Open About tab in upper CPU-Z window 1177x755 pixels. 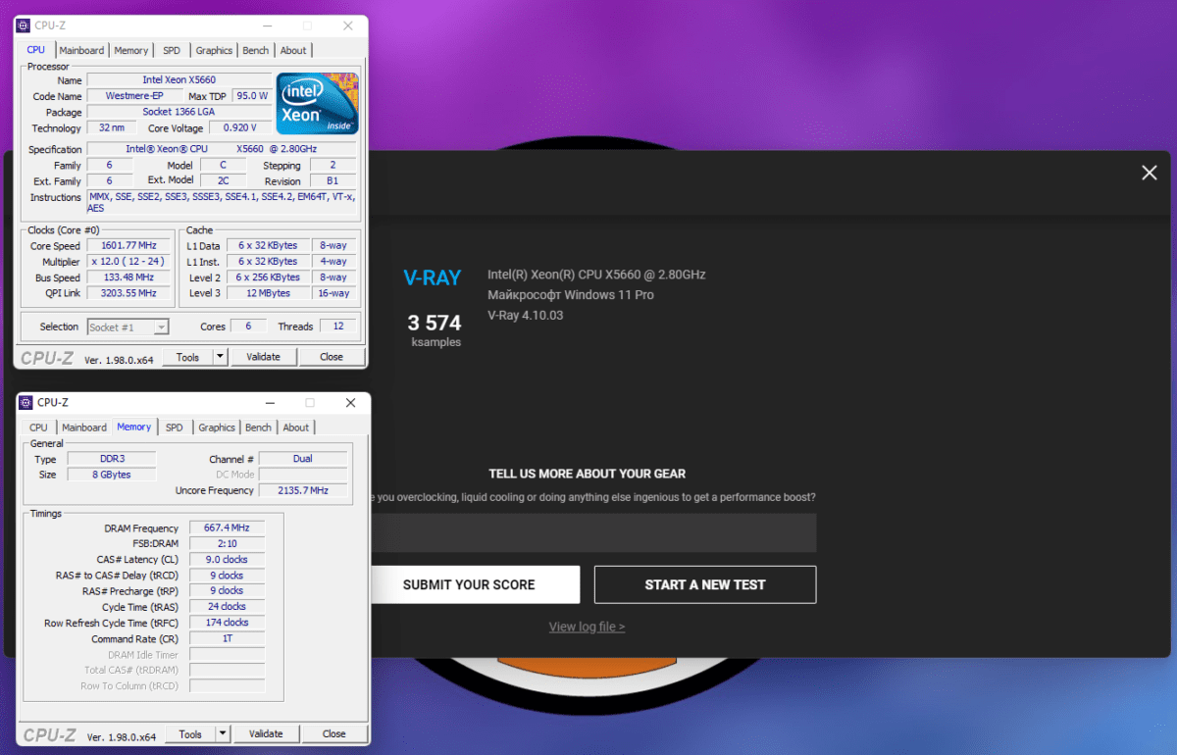tap(293, 51)
